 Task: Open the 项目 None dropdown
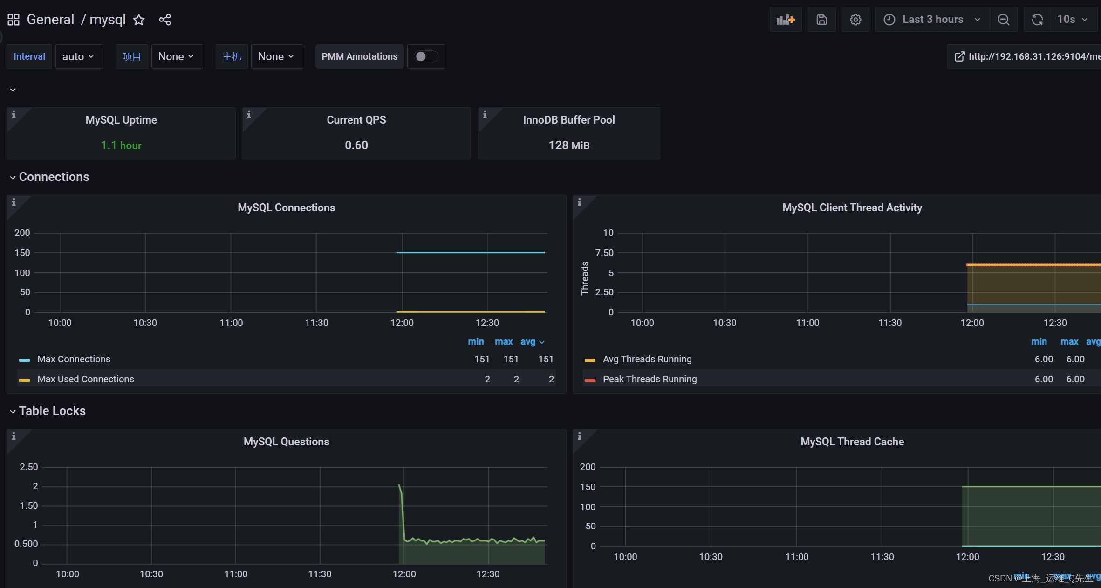177,56
